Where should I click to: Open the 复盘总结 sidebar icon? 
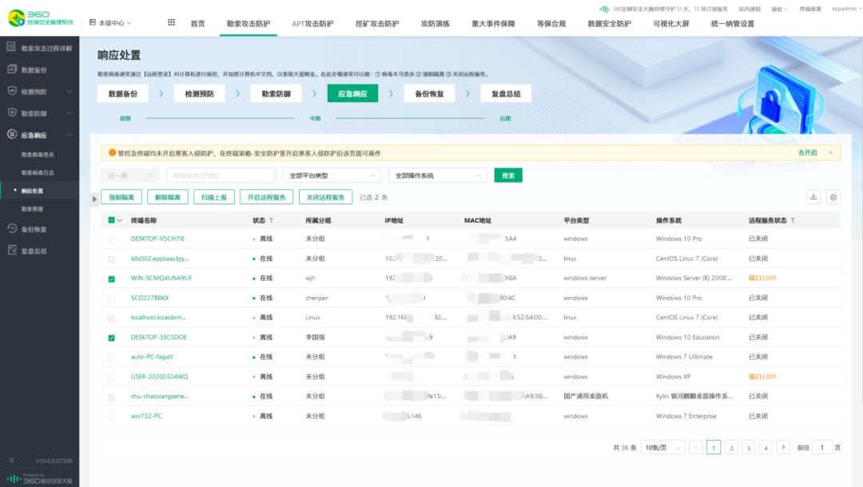[x=11, y=249]
